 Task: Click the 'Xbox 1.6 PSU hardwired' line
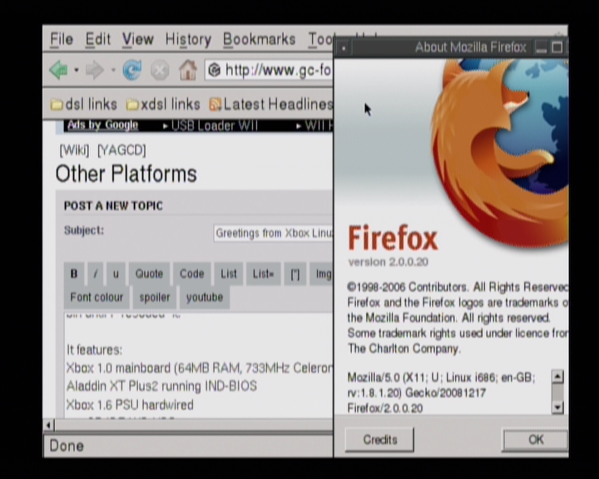click(x=130, y=405)
